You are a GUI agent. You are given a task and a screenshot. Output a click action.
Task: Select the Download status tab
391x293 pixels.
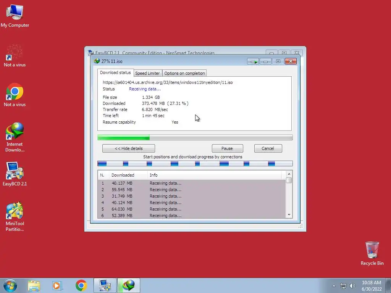tap(115, 72)
